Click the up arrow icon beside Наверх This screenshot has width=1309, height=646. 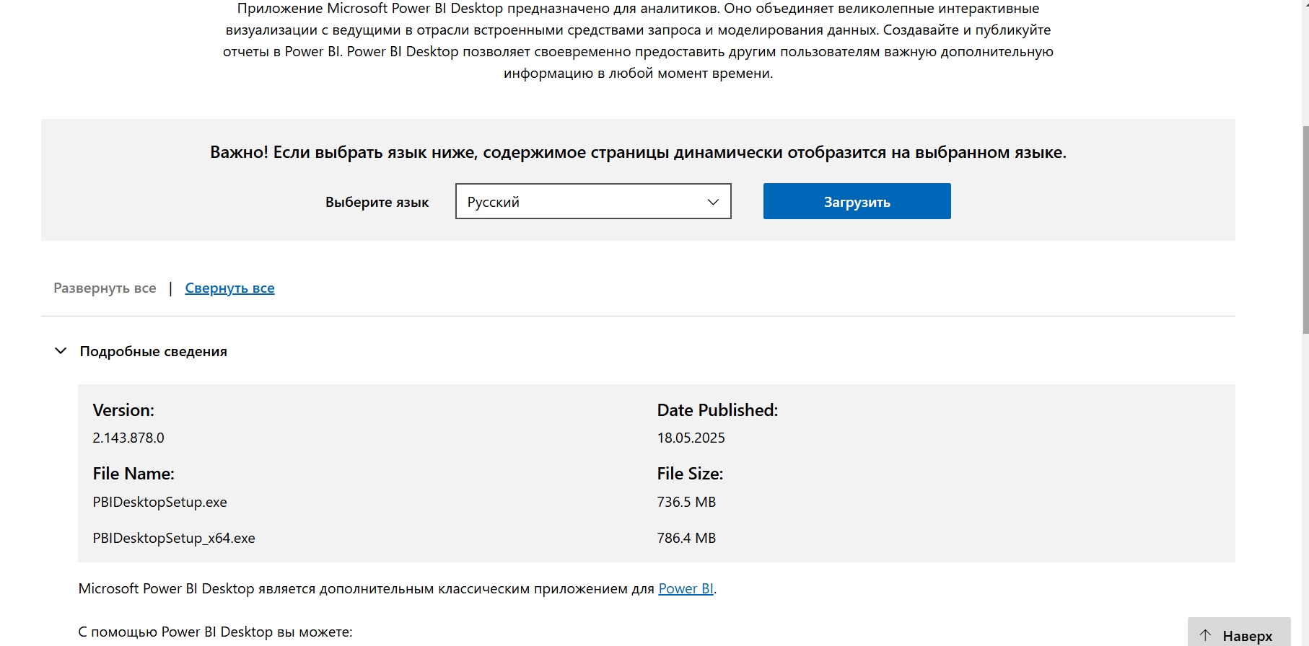coord(1205,635)
